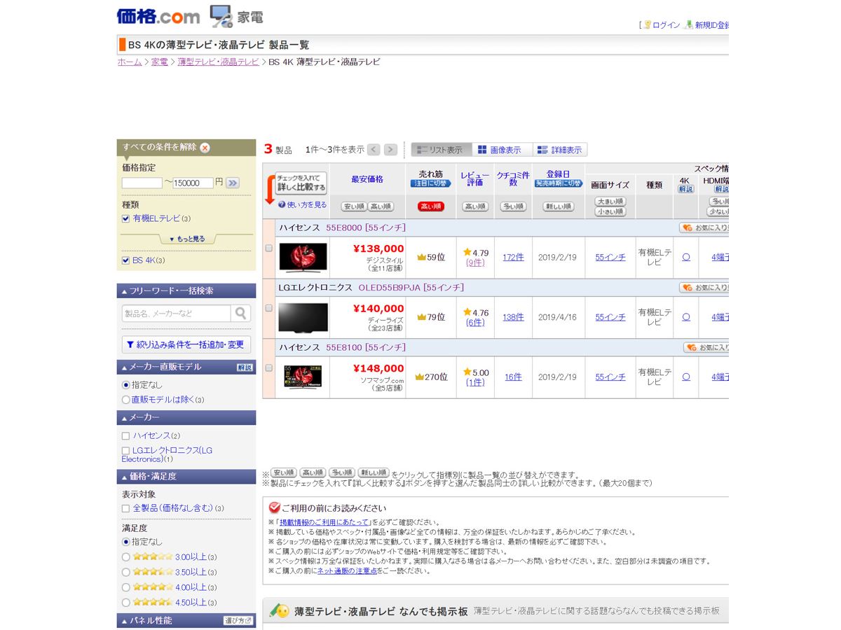841x630 pixels.
Task: Select 3.00以上 satisfaction radio
Action: 126,557
